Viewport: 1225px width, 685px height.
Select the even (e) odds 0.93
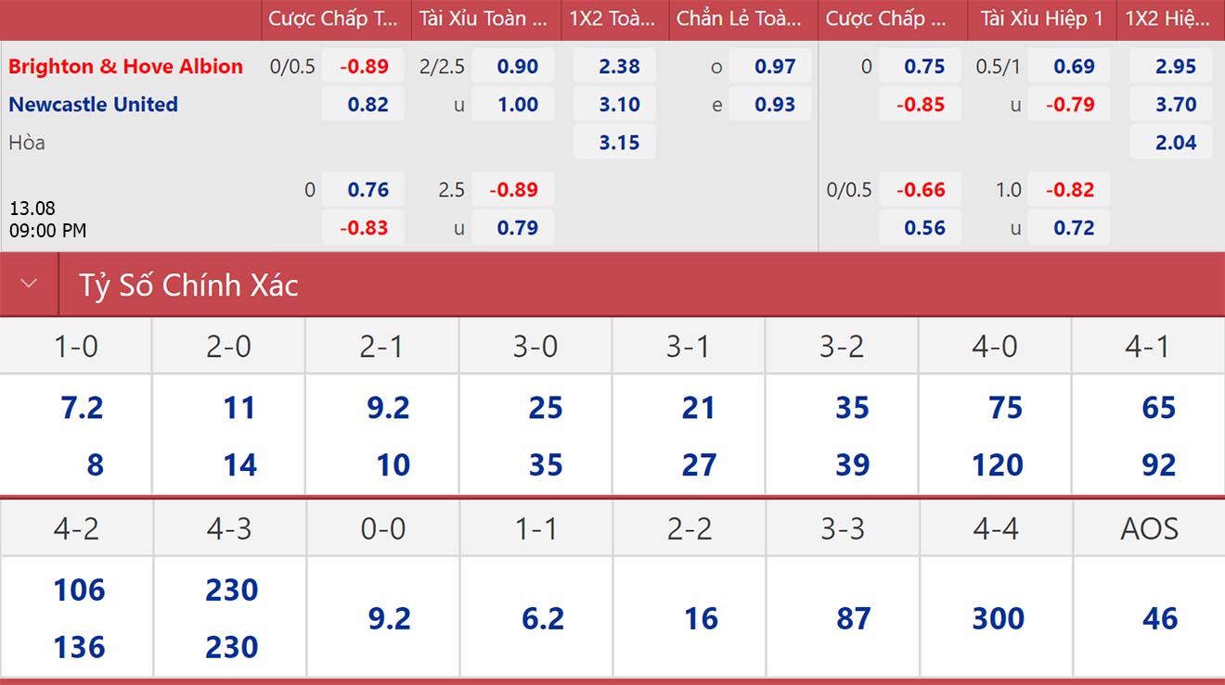coord(770,105)
